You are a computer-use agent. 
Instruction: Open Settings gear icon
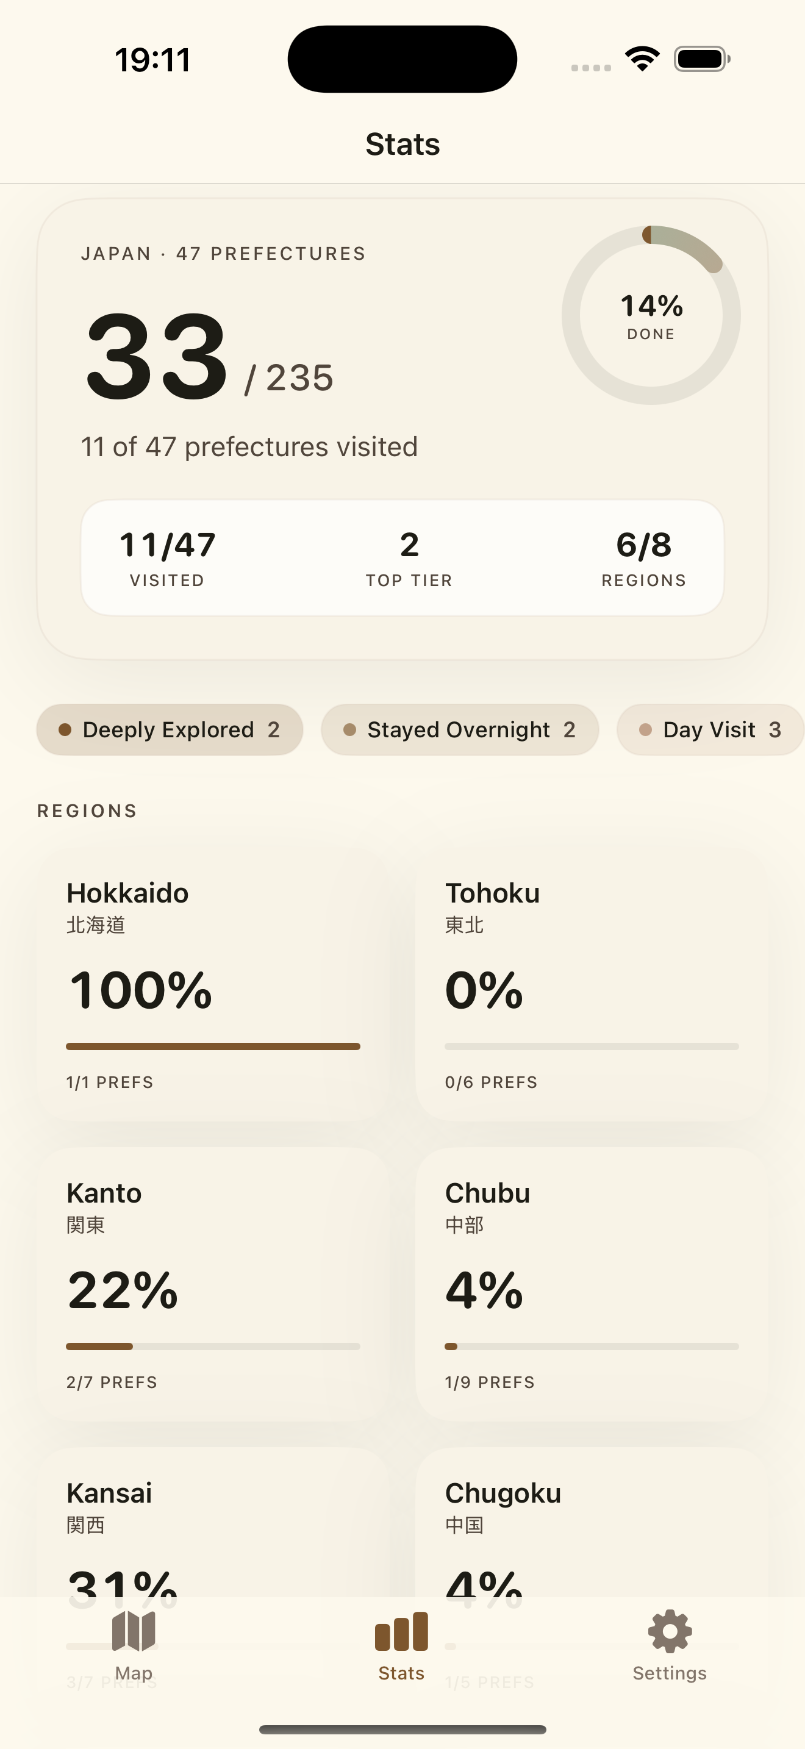click(670, 1631)
